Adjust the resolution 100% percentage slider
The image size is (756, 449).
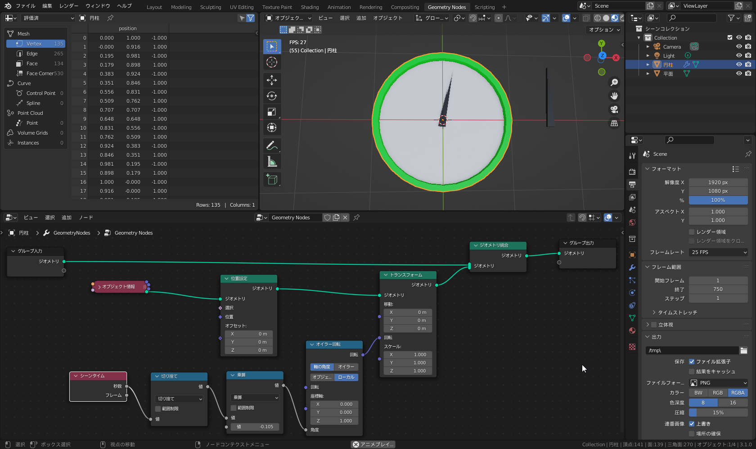(718, 200)
